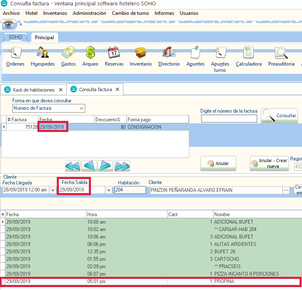The image size is (302, 290).
Task: Open the Reservas calendar icon
Action: click(x=114, y=56)
